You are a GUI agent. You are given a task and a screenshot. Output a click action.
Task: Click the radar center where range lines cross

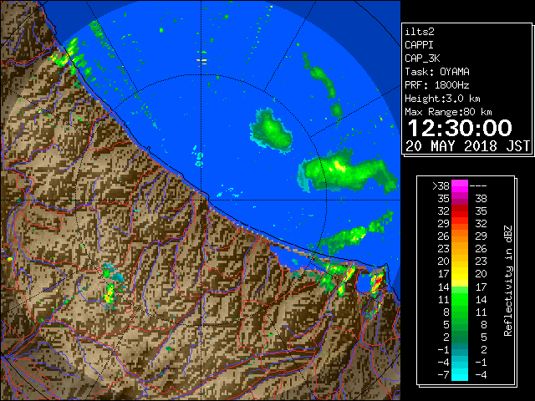pos(201,200)
